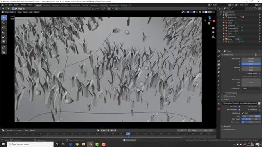This screenshot has height=147, width=262.
Task: Select the Scale tool
Action: [4, 37]
